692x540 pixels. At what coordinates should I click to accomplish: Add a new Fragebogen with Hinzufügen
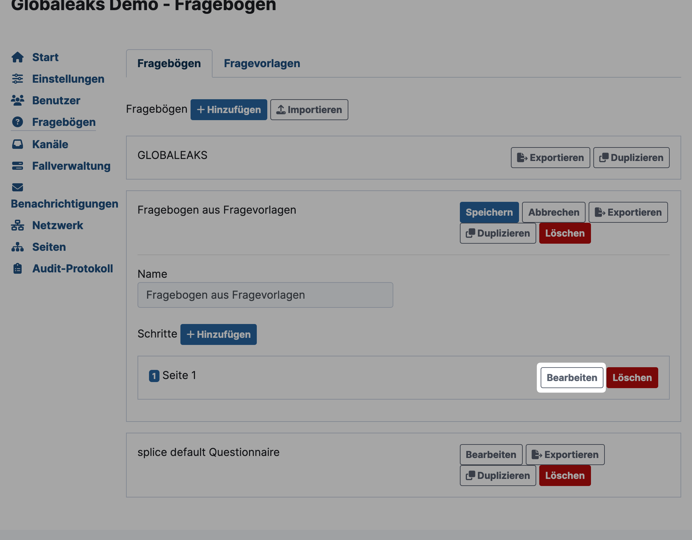click(x=229, y=110)
